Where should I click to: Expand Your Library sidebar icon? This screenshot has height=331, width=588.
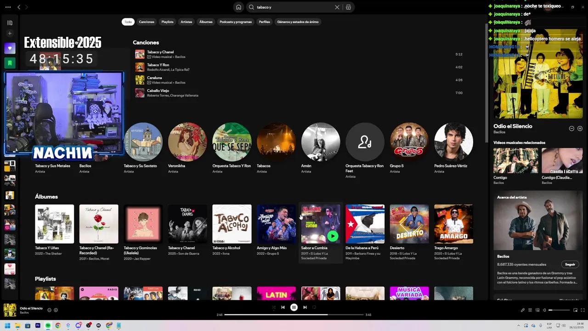click(10, 23)
